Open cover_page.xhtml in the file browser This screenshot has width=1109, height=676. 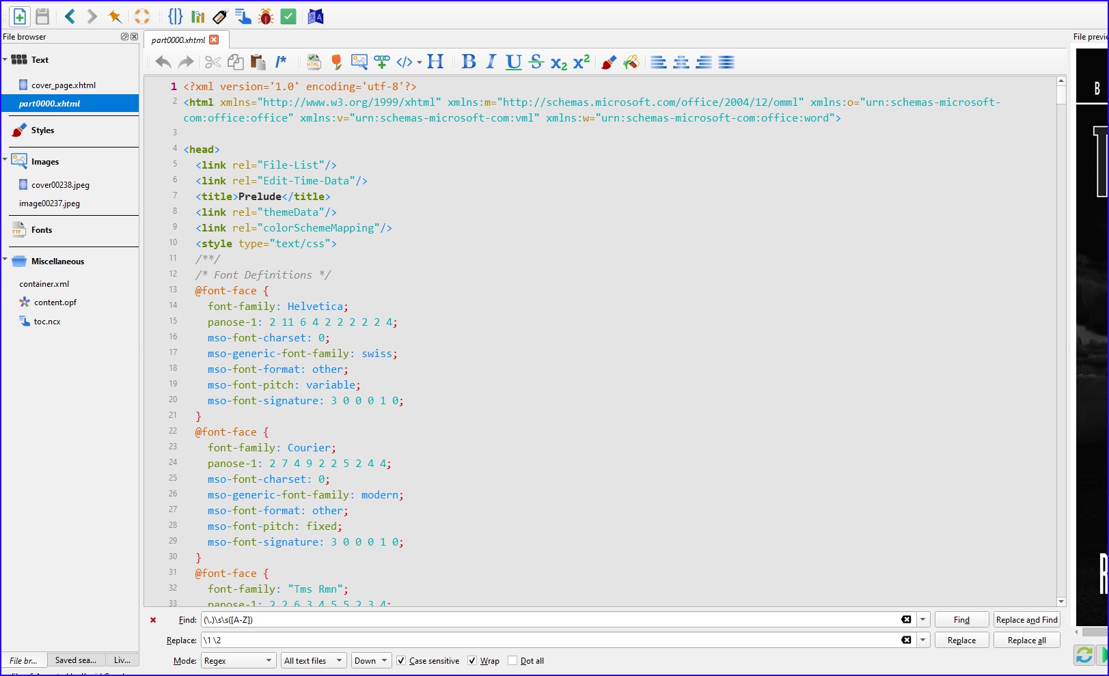(64, 85)
